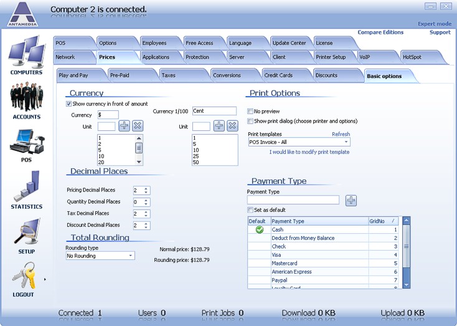Enable the No preview checkbox
Viewport: 457px width, 326px height.
click(250, 112)
